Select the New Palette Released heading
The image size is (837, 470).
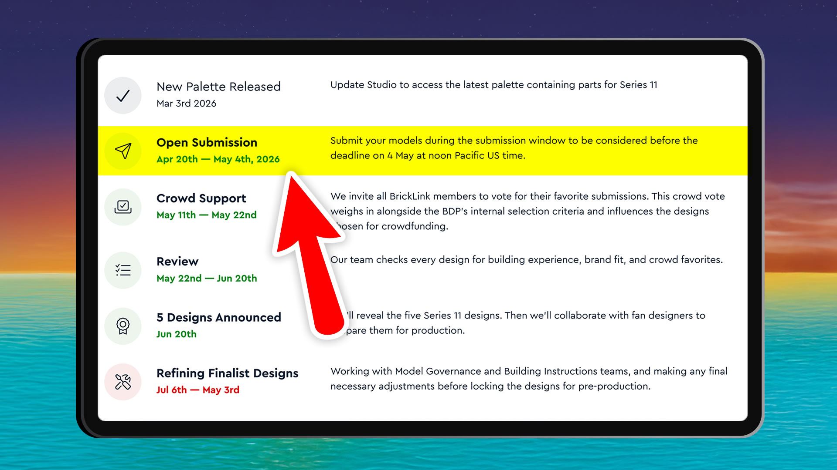218,87
